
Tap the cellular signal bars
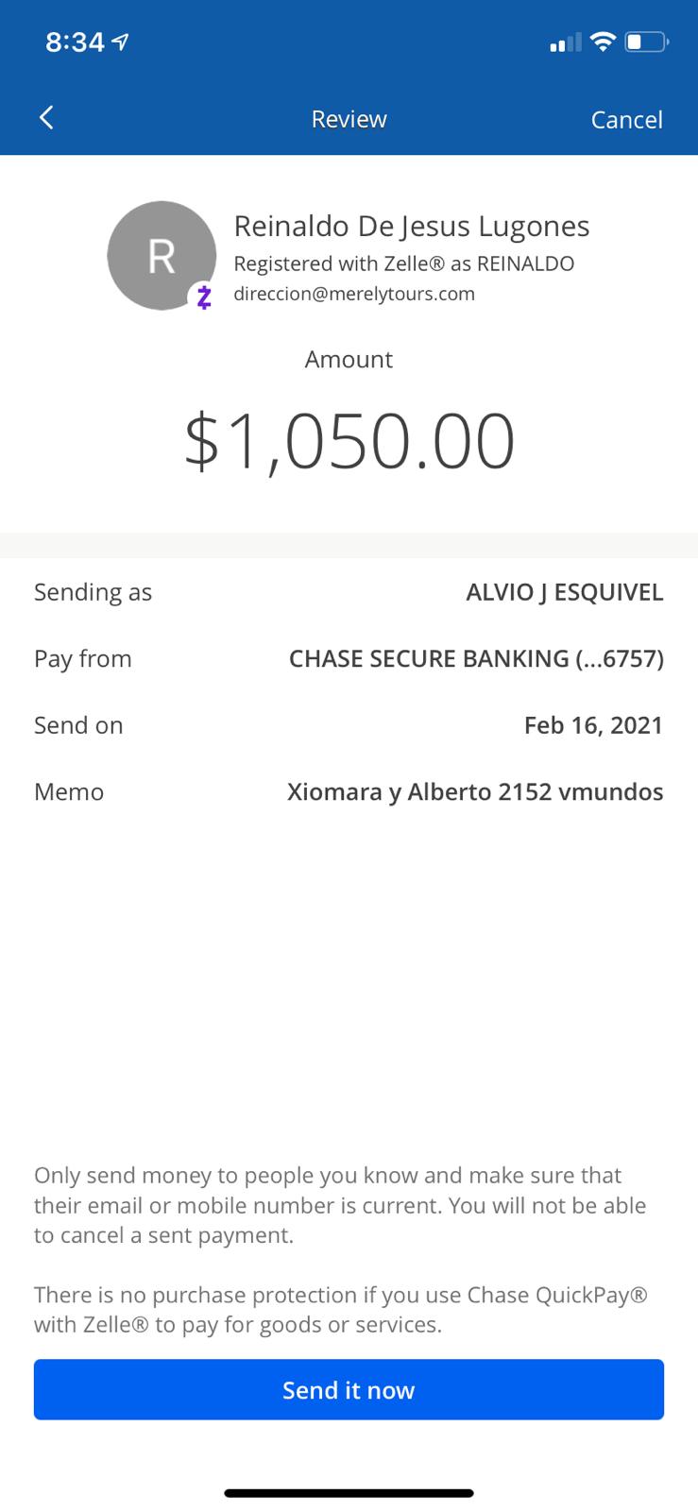point(566,42)
